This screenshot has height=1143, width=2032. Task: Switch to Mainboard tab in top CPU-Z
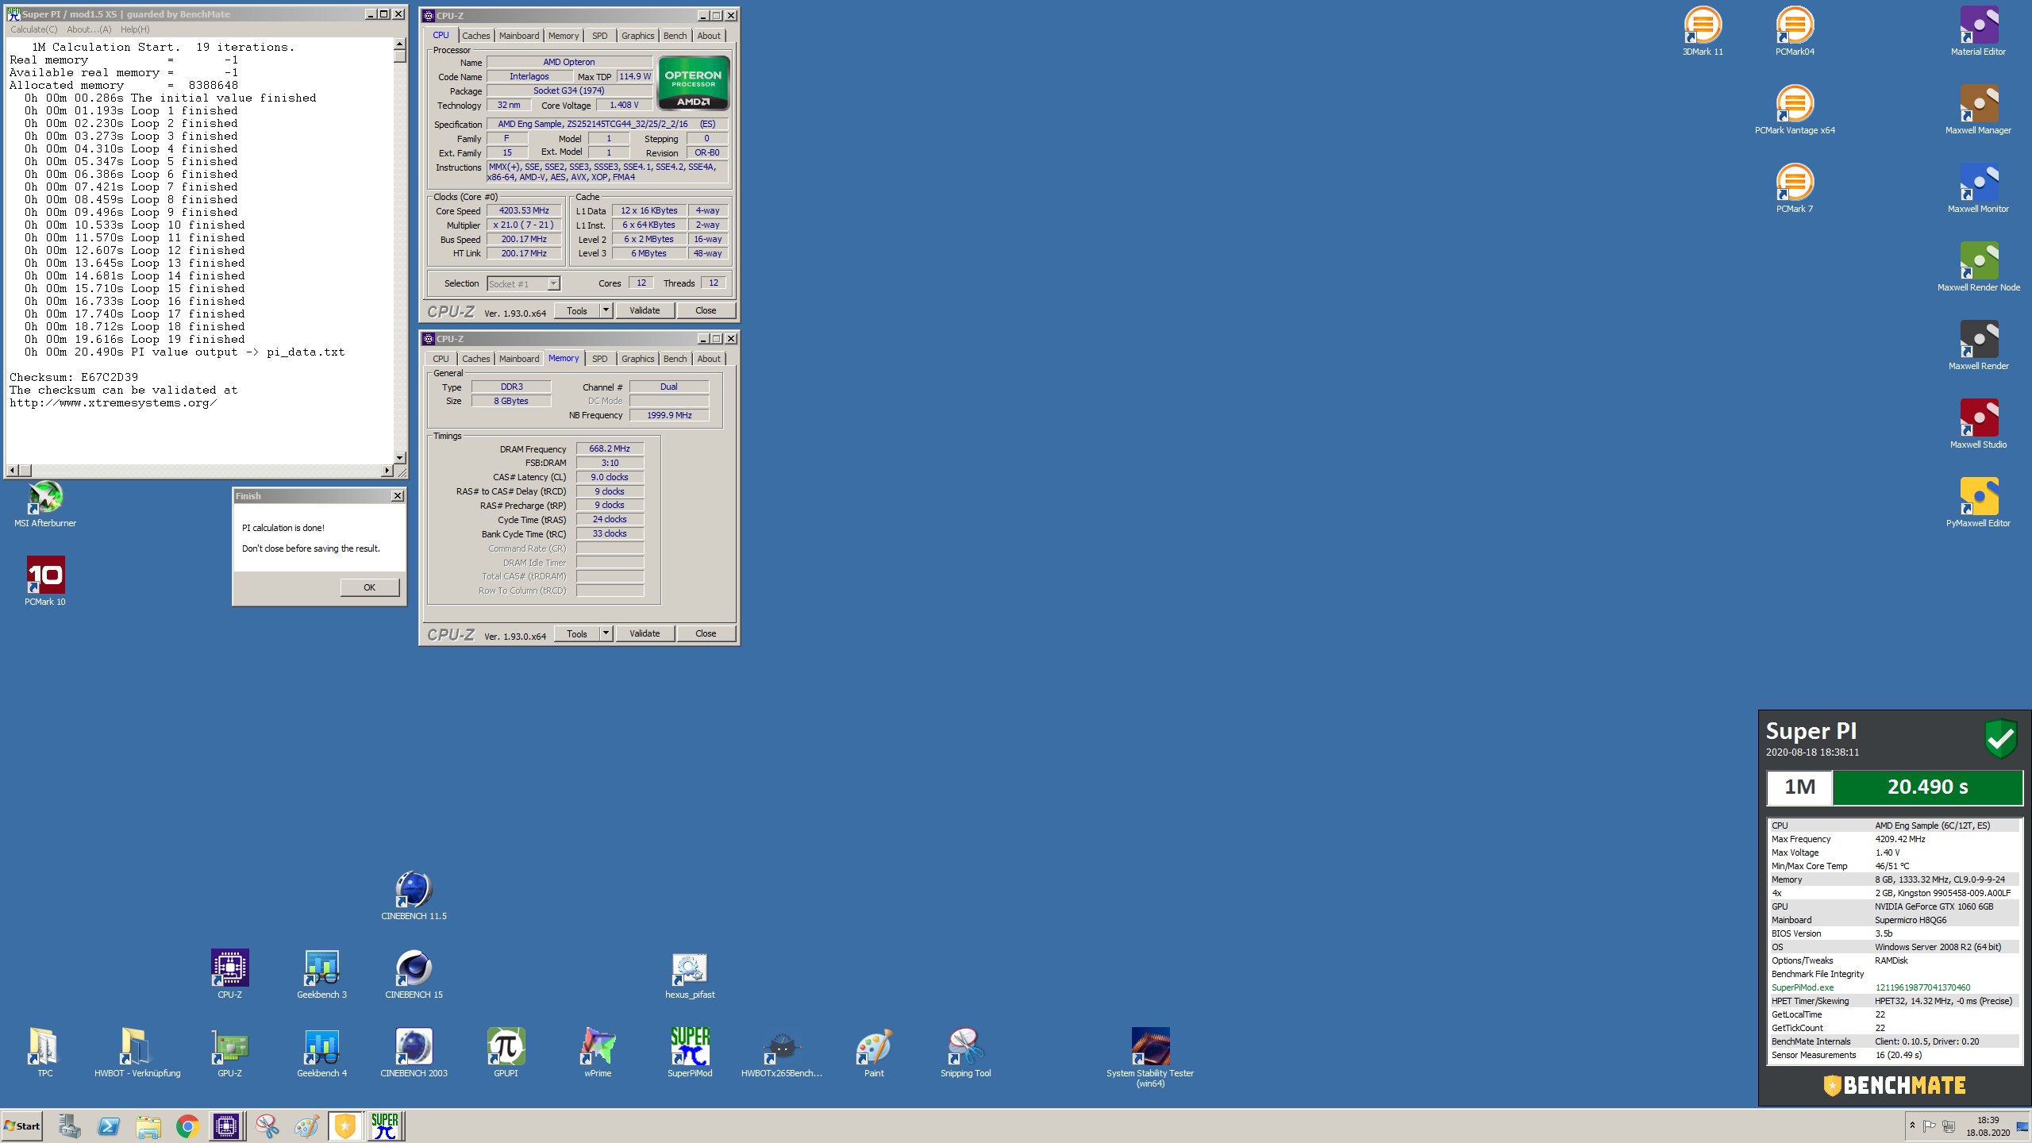point(519,36)
